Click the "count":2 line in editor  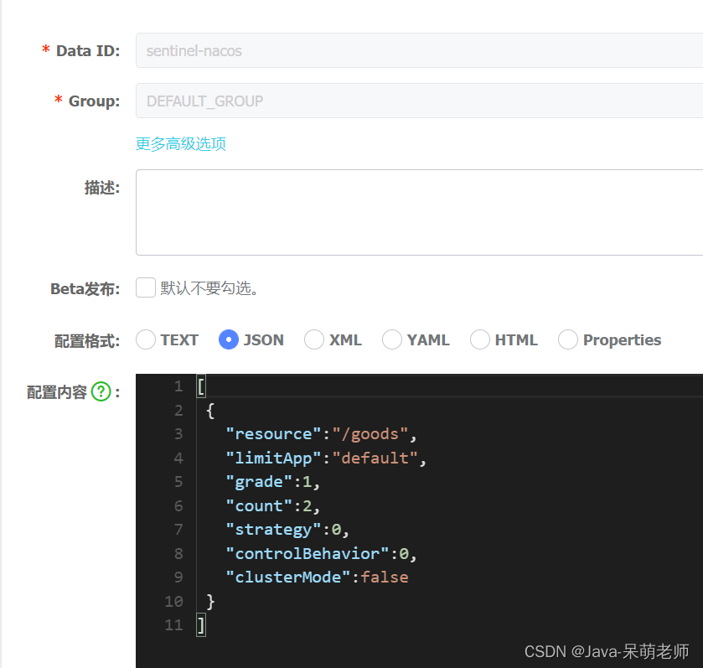(272, 506)
